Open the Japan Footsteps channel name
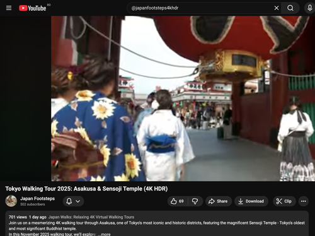This screenshot has height=236, width=315. [37, 199]
